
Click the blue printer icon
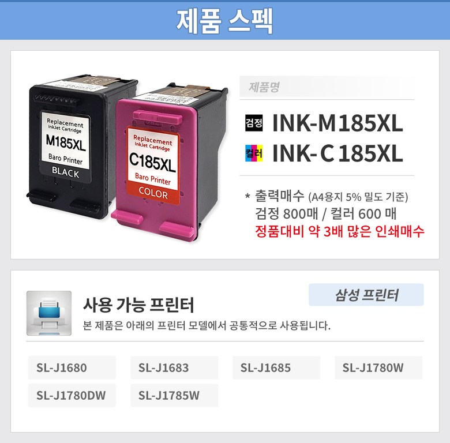(49, 313)
